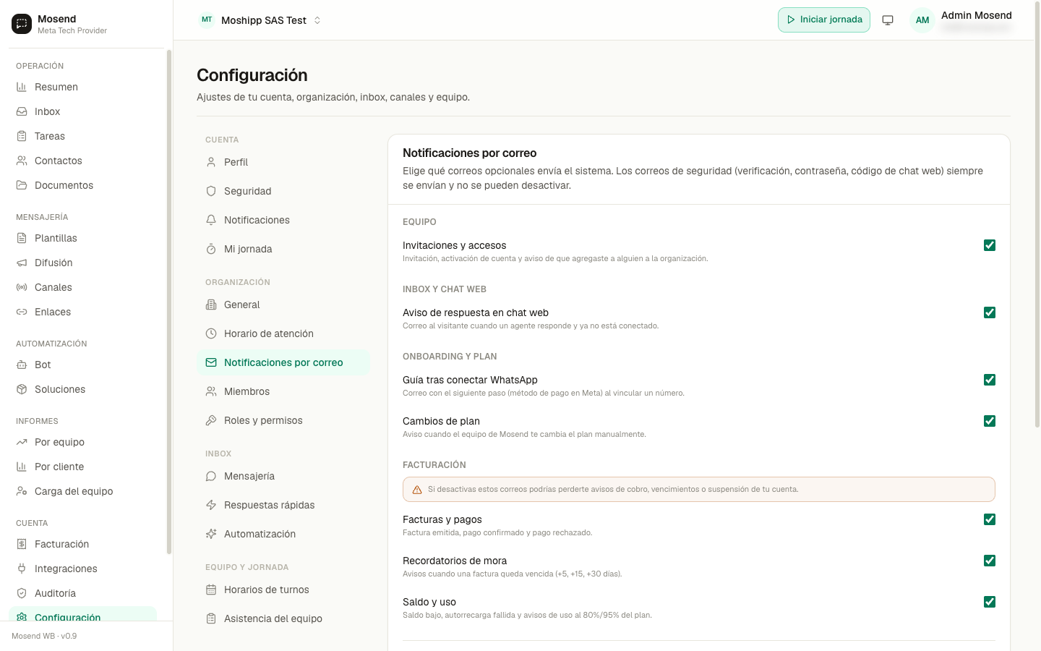This screenshot has height=651, width=1041.
Task: Click the monitor display icon in header
Action: [x=888, y=20]
